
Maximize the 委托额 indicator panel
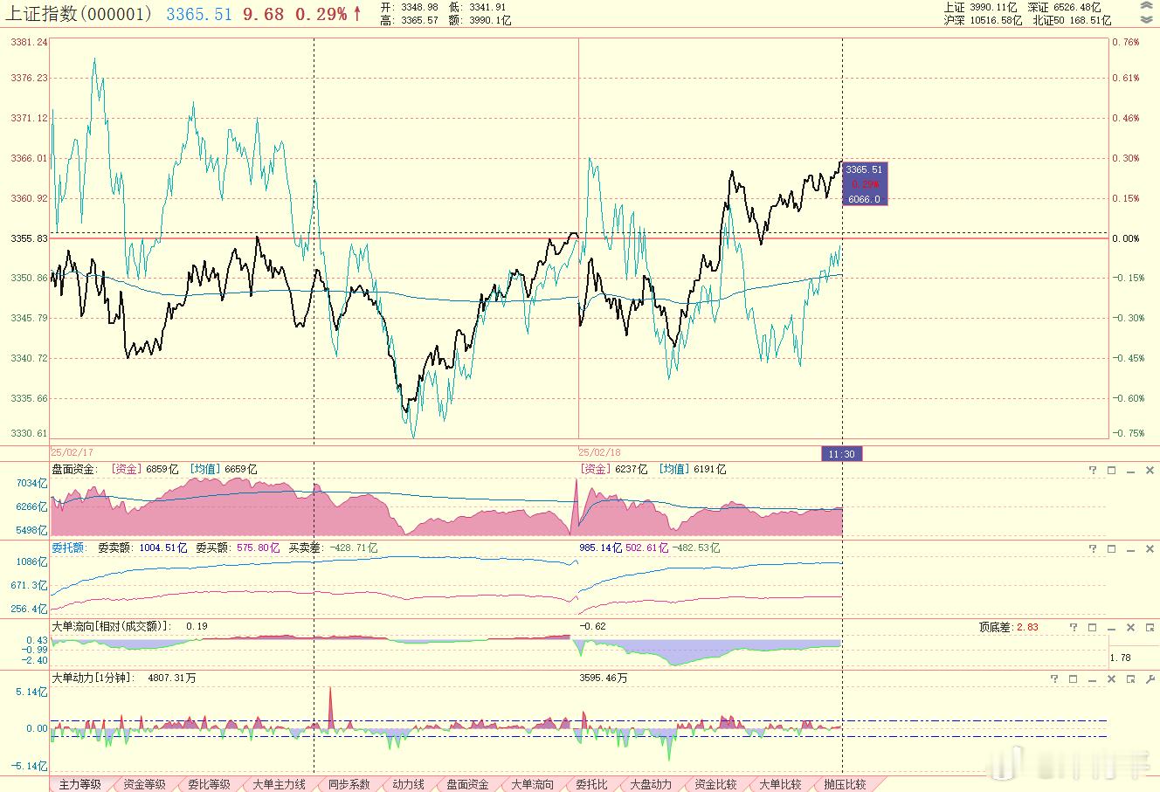pos(1112,548)
